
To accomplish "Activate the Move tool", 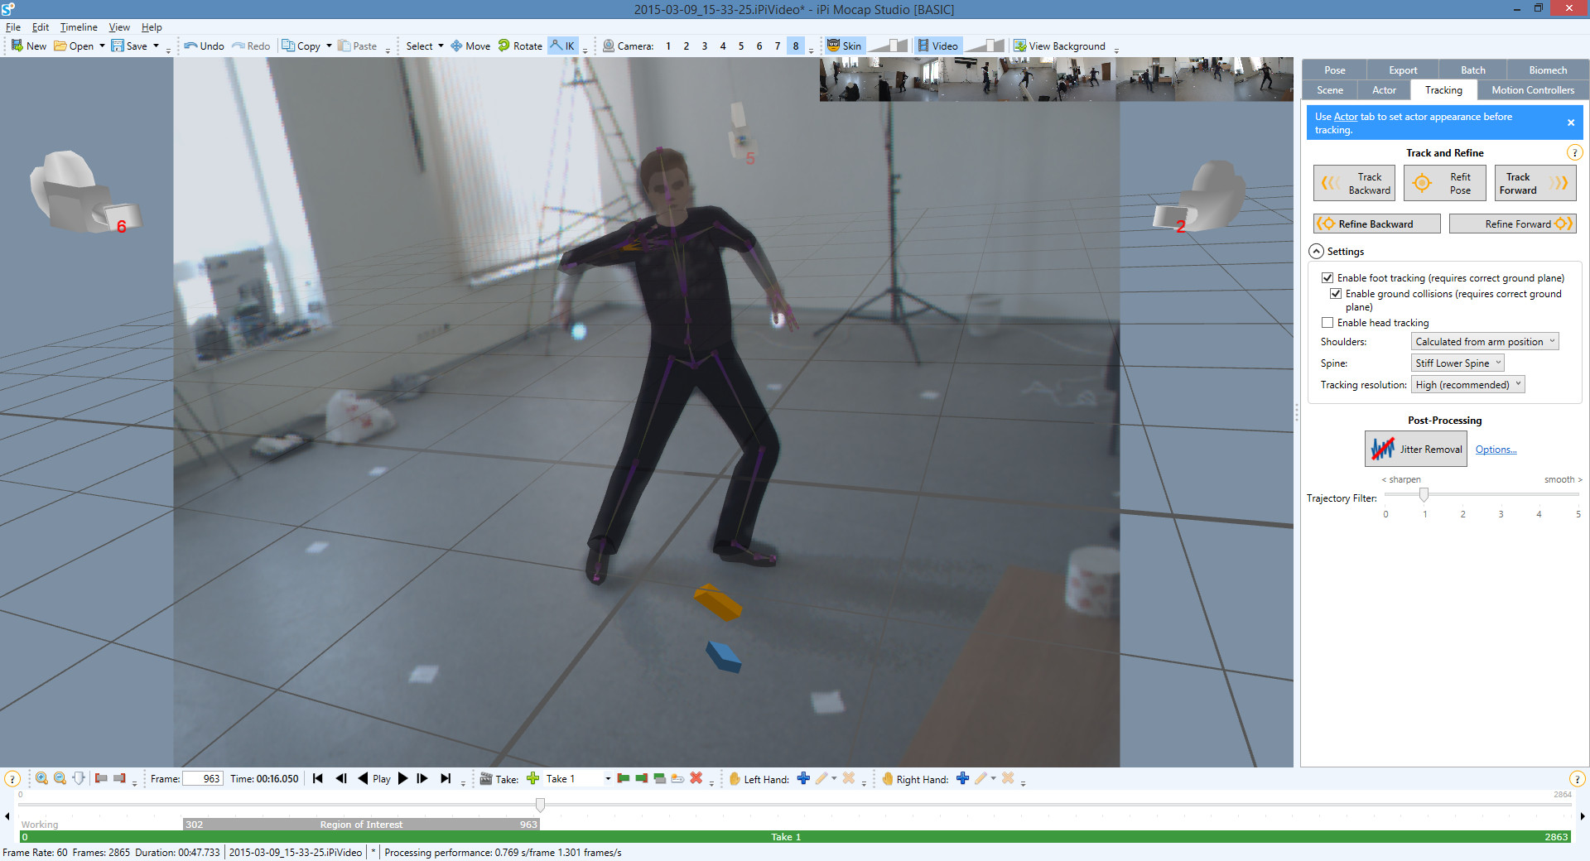I will [x=470, y=46].
